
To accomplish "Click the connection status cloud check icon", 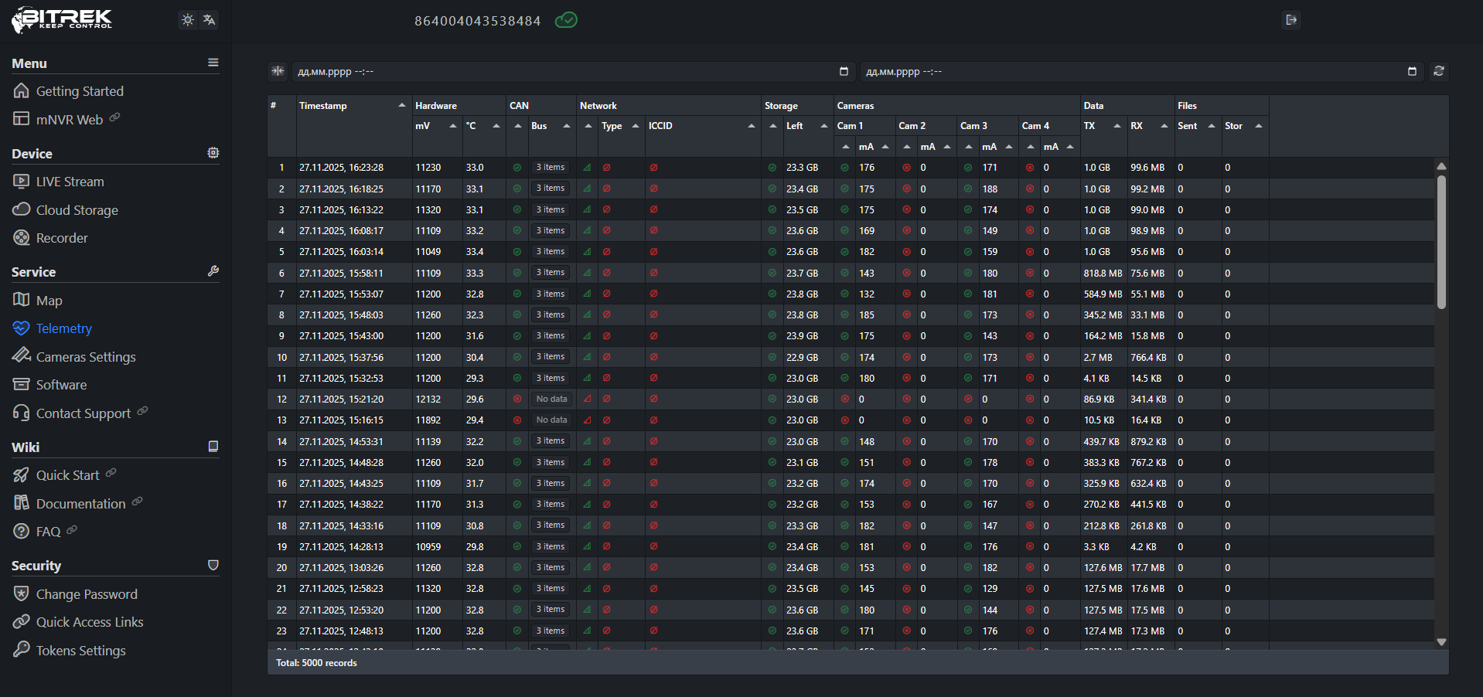I will 566,20.
